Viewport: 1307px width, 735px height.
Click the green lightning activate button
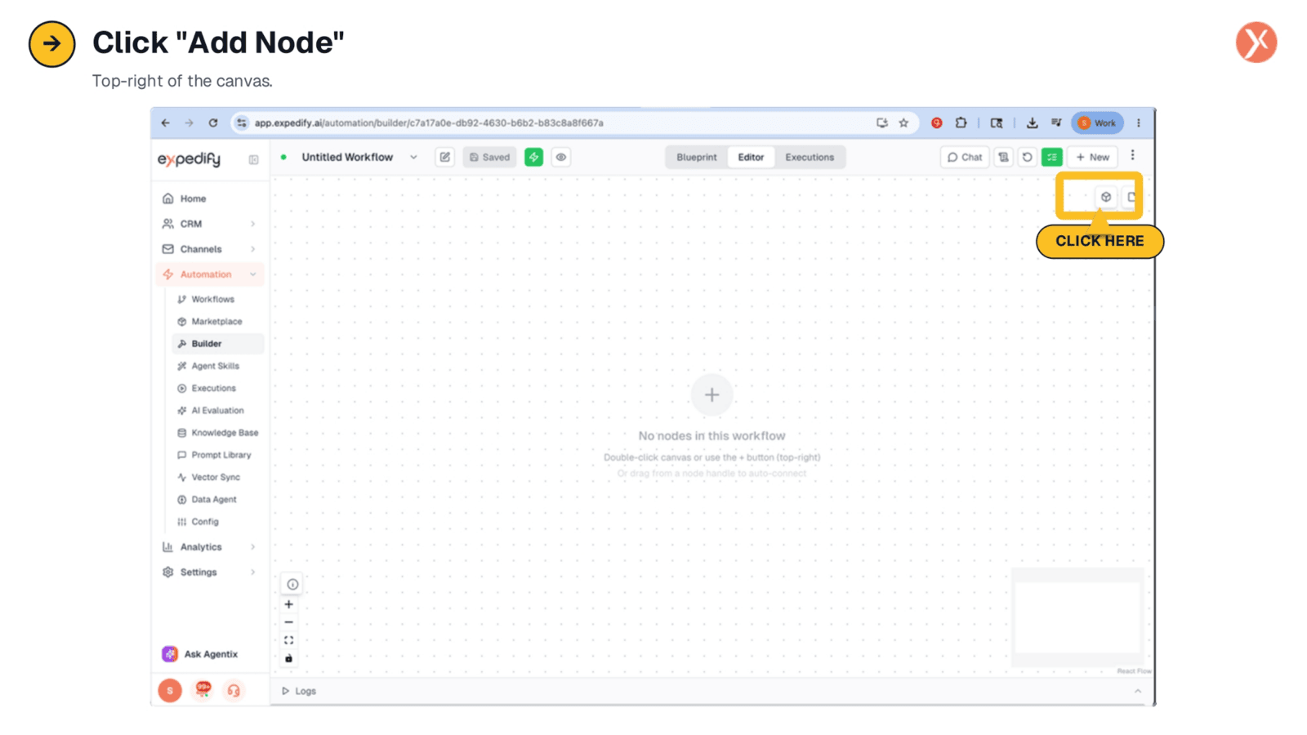coord(534,157)
